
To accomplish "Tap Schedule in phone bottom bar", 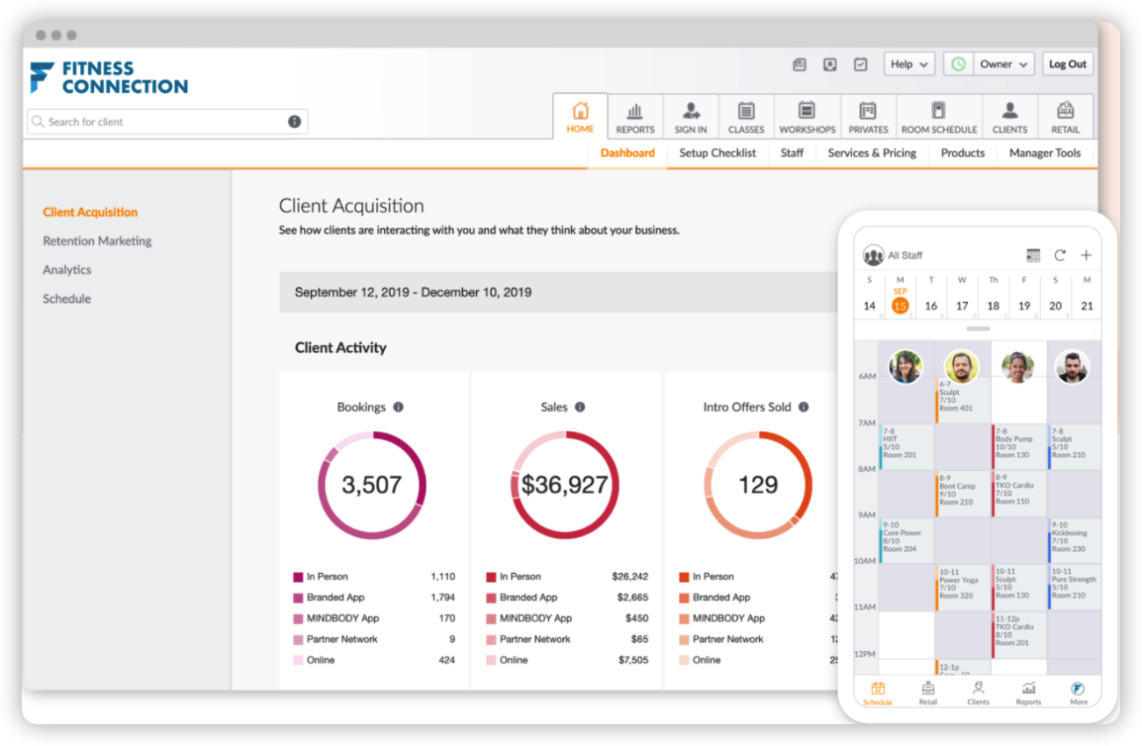I will click(x=878, y=692).
